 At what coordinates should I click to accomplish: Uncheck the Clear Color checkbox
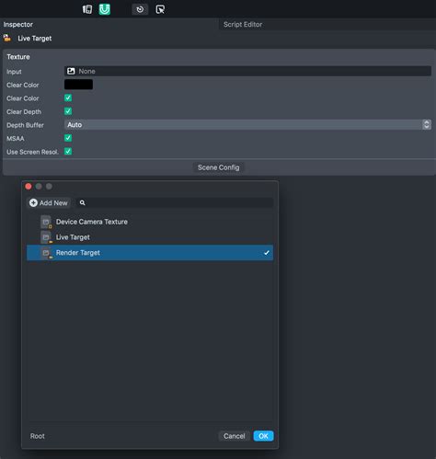(x=68, y=98)
